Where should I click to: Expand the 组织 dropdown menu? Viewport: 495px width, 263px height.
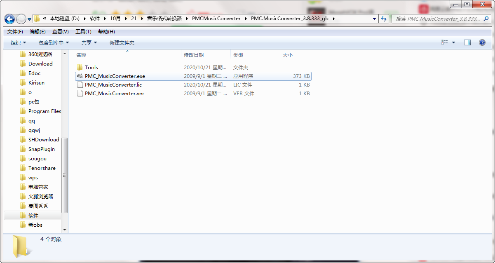18,42
